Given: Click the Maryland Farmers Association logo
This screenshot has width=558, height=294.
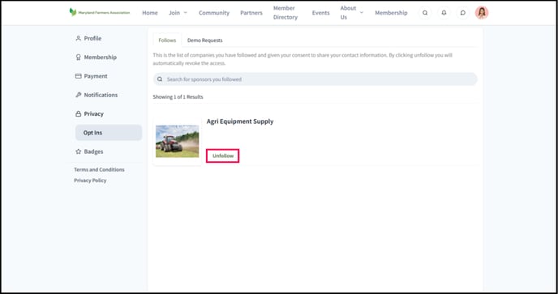Looking at the screenshot, I should click(x=100, y=12).
